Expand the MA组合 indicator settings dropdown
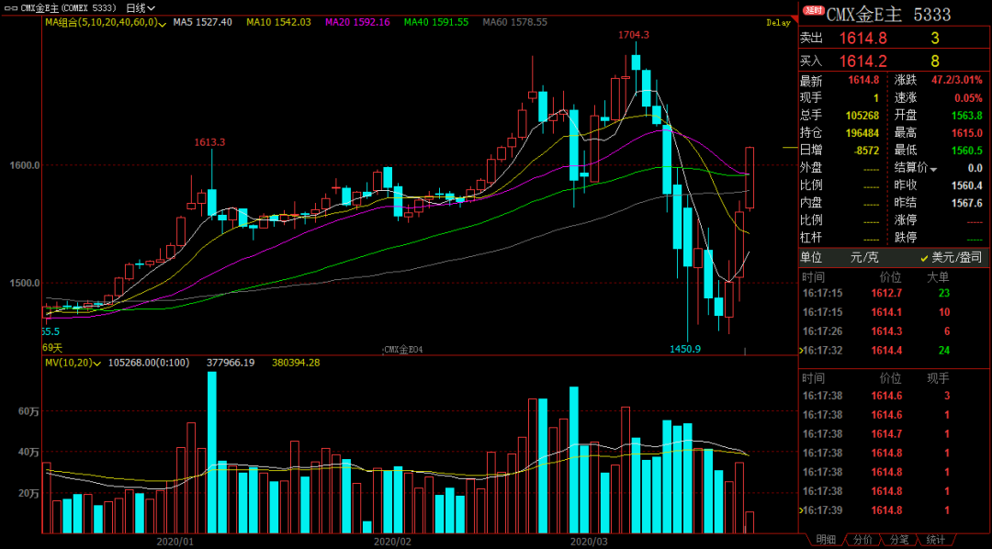Image resolution: width=992 pixels, height=549 pixels. tap(162, 23)
